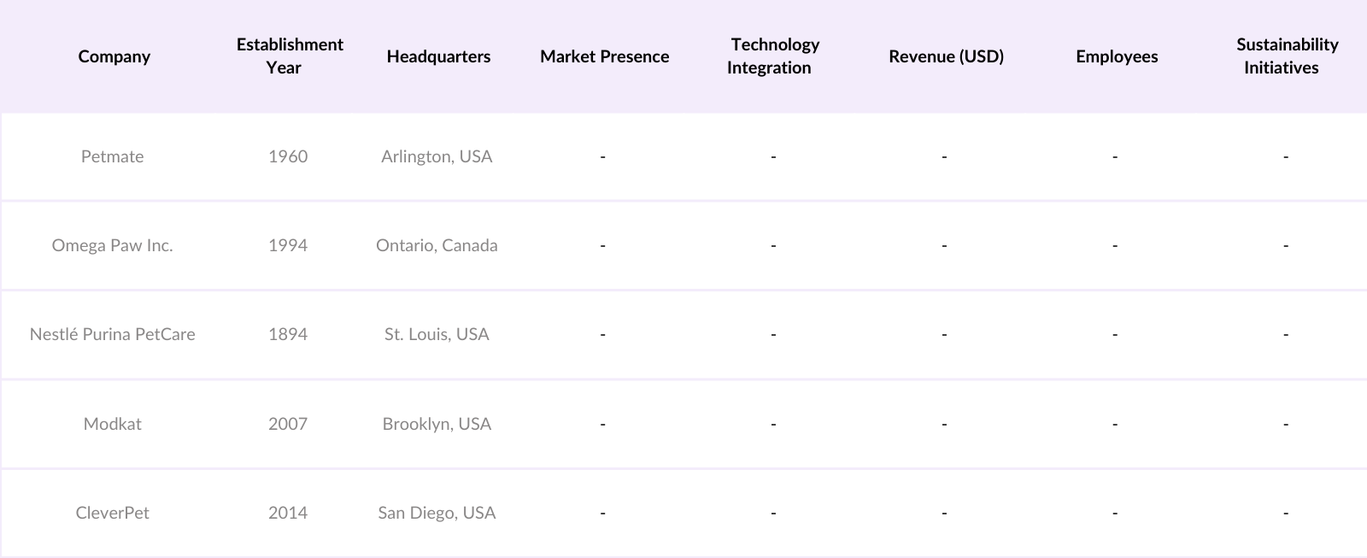Click the Modkat company cell
1367x558 pixels.
(x=112, y=424)
